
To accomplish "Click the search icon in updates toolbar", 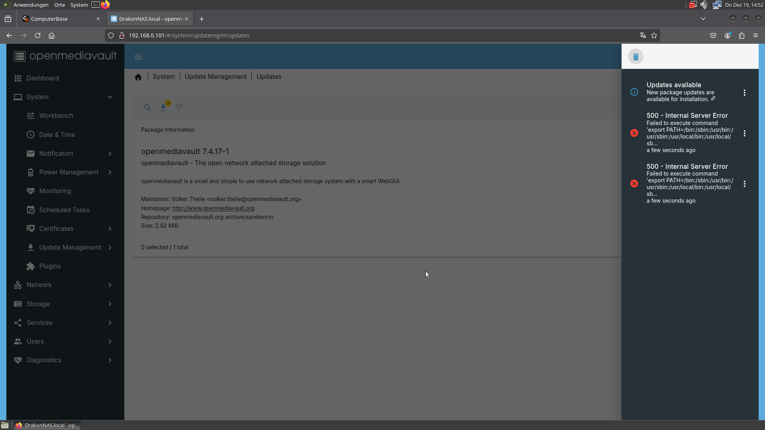I will [x=147, y=107].
